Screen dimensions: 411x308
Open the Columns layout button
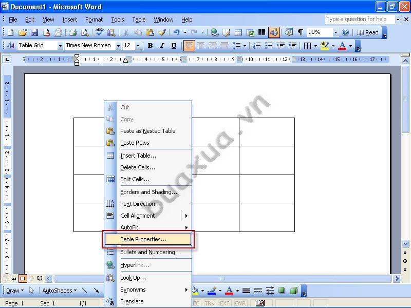(x=262, y=32)
